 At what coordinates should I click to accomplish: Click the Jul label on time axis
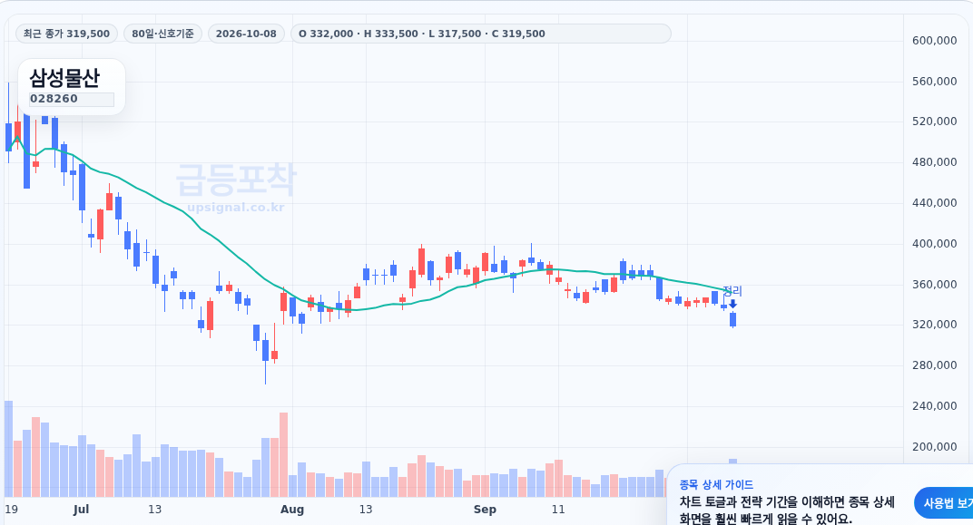click(x=82, y=510)
